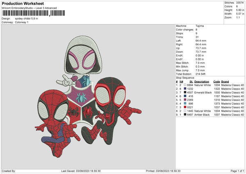This screenshot has height=174, width=246.
Task: Select the Total Bobbin value 214.54ft
Action: (x=200, y=74)
